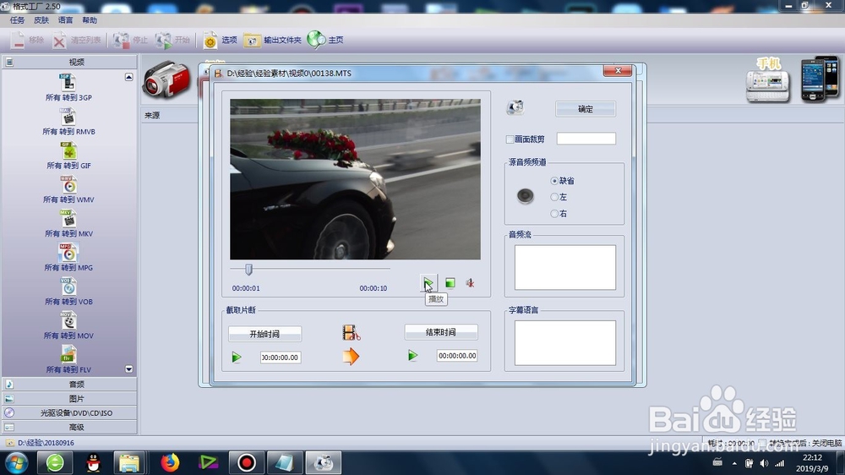This screenshot has height=475, width=845.
Task: Click the end time input field
Action: click(x=457, y=355)
